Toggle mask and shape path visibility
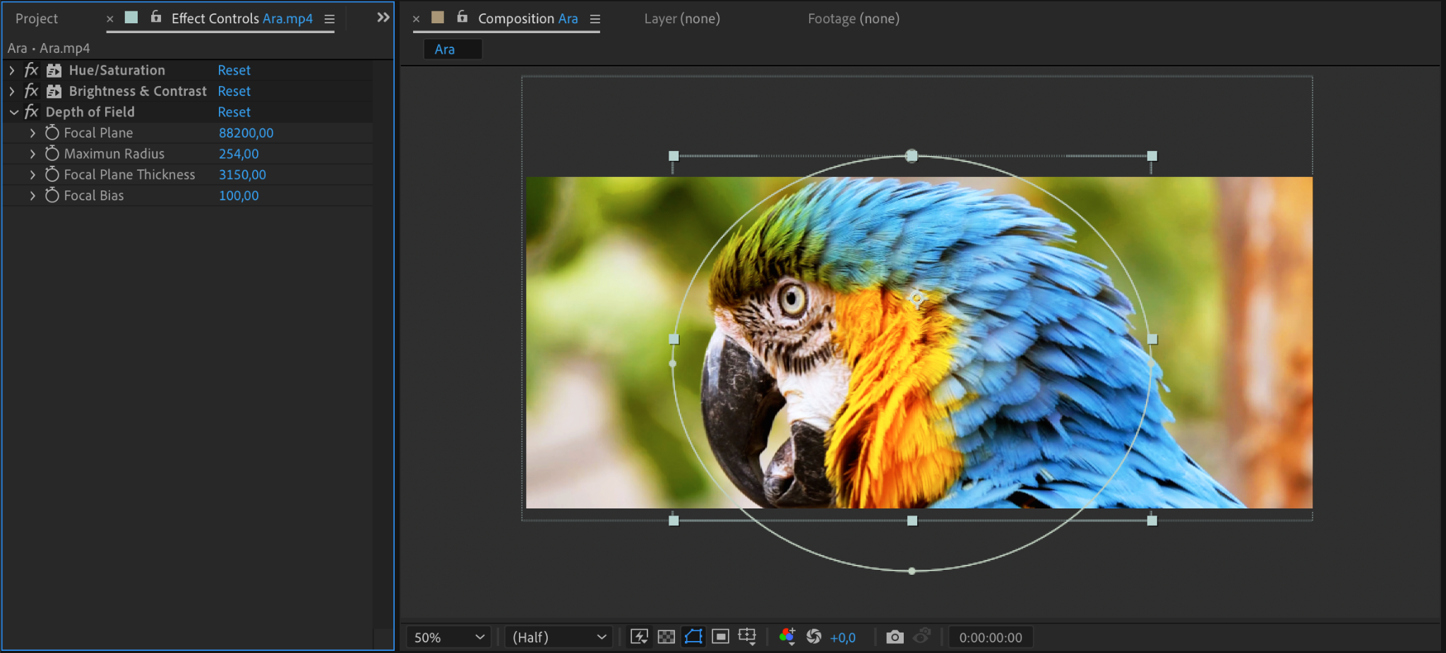Screen dimensions: 1446x653 pos(693,637)
